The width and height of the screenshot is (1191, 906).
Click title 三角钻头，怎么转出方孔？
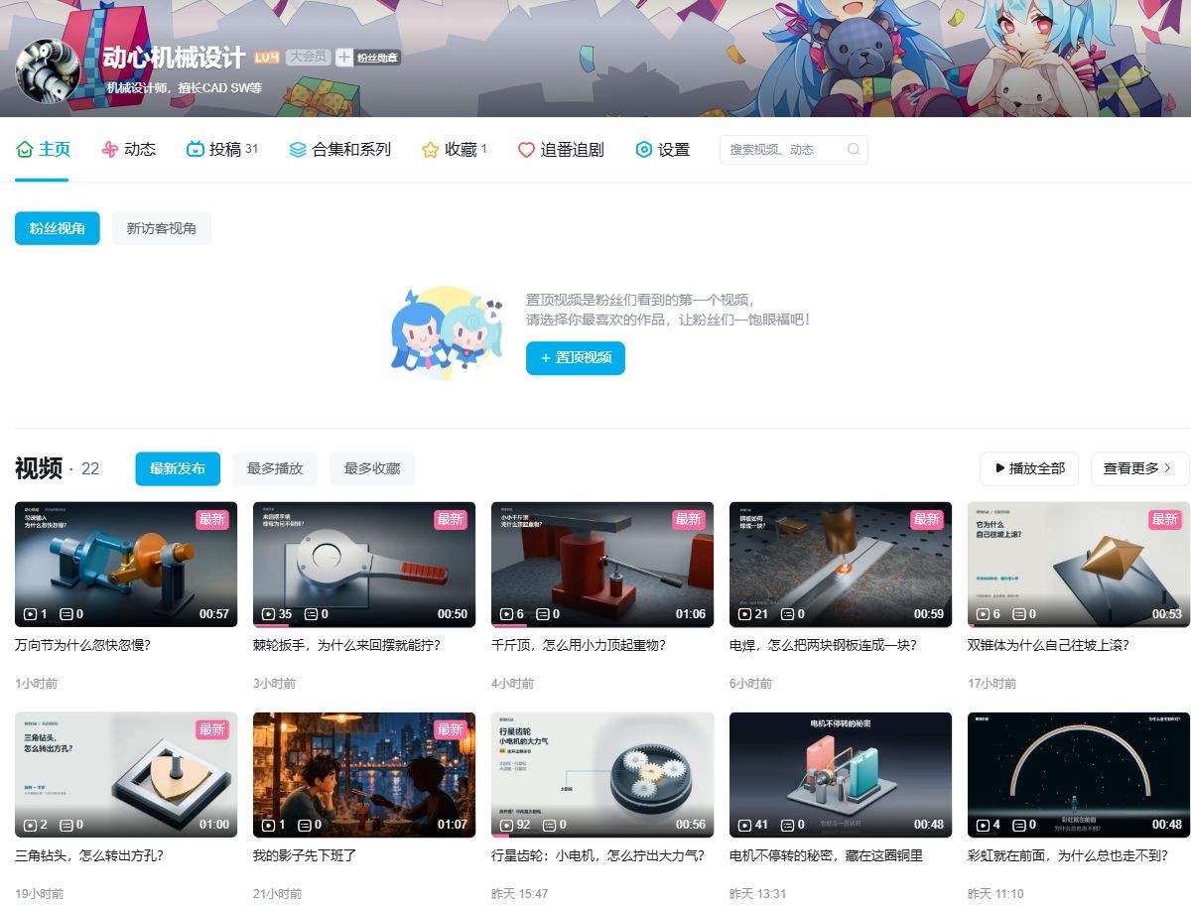[x=89, y=855]
